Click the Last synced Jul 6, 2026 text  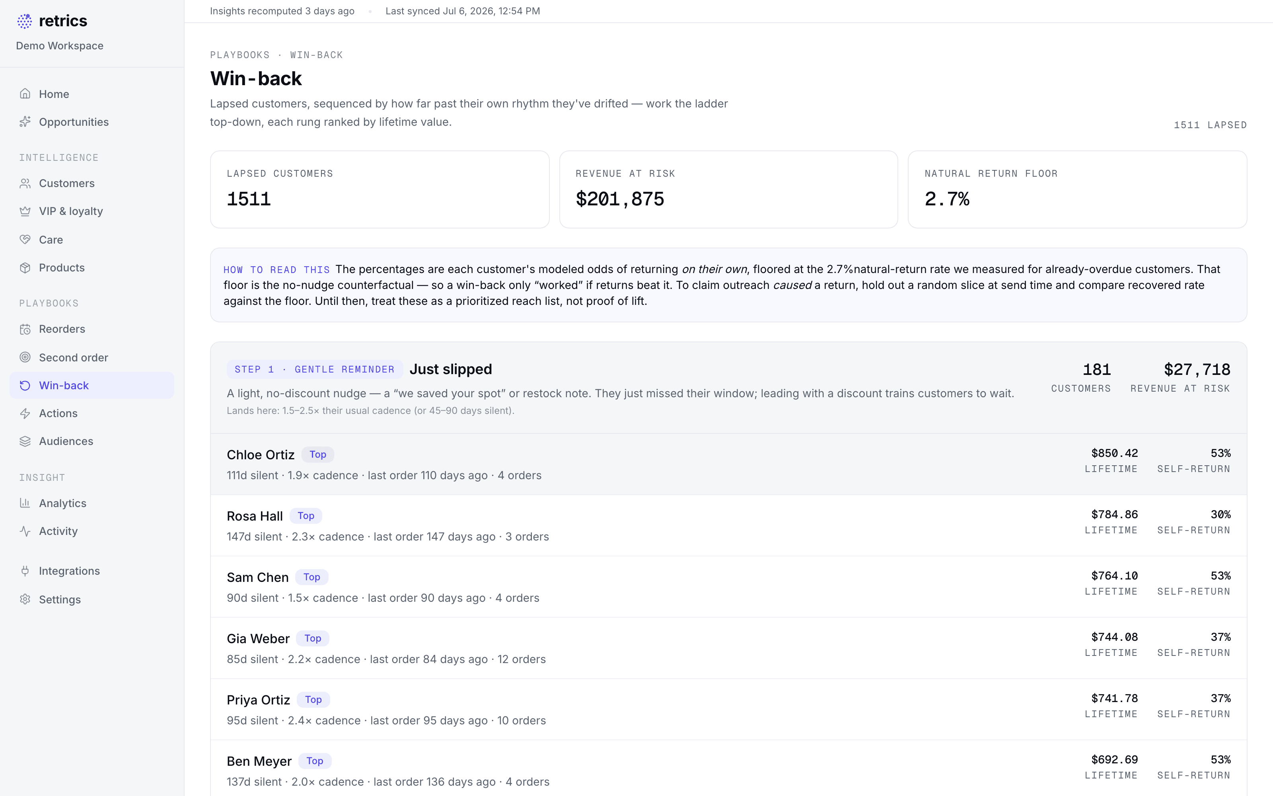point(462,11)
